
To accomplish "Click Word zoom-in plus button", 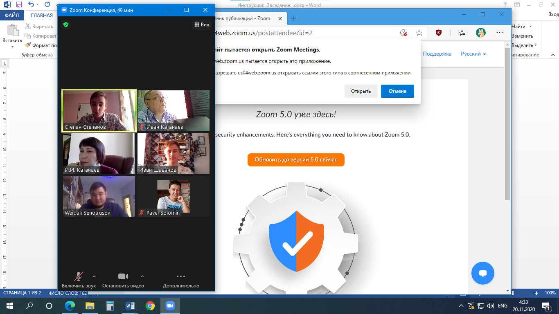I will [536, 293].
